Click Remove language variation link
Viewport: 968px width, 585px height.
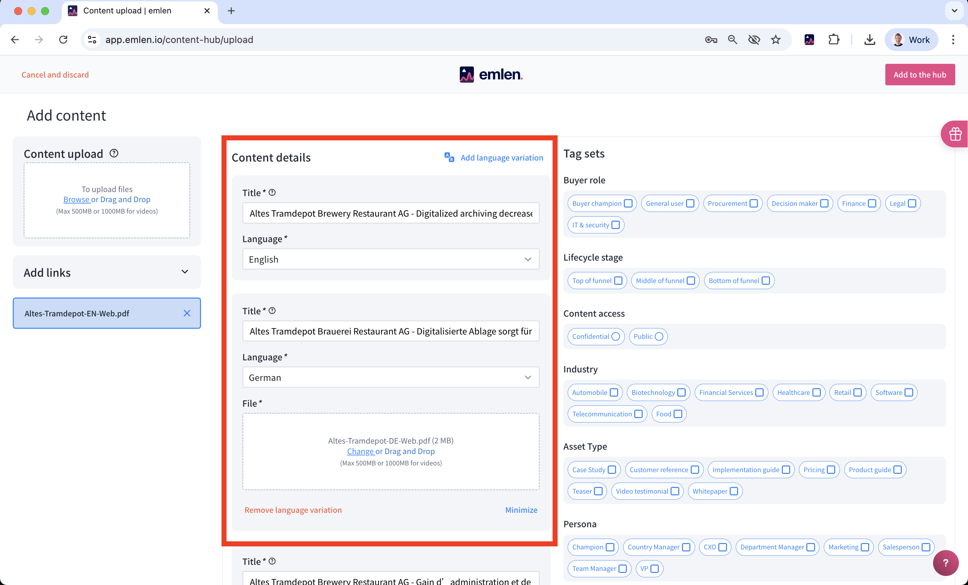[x=293, y=510]
